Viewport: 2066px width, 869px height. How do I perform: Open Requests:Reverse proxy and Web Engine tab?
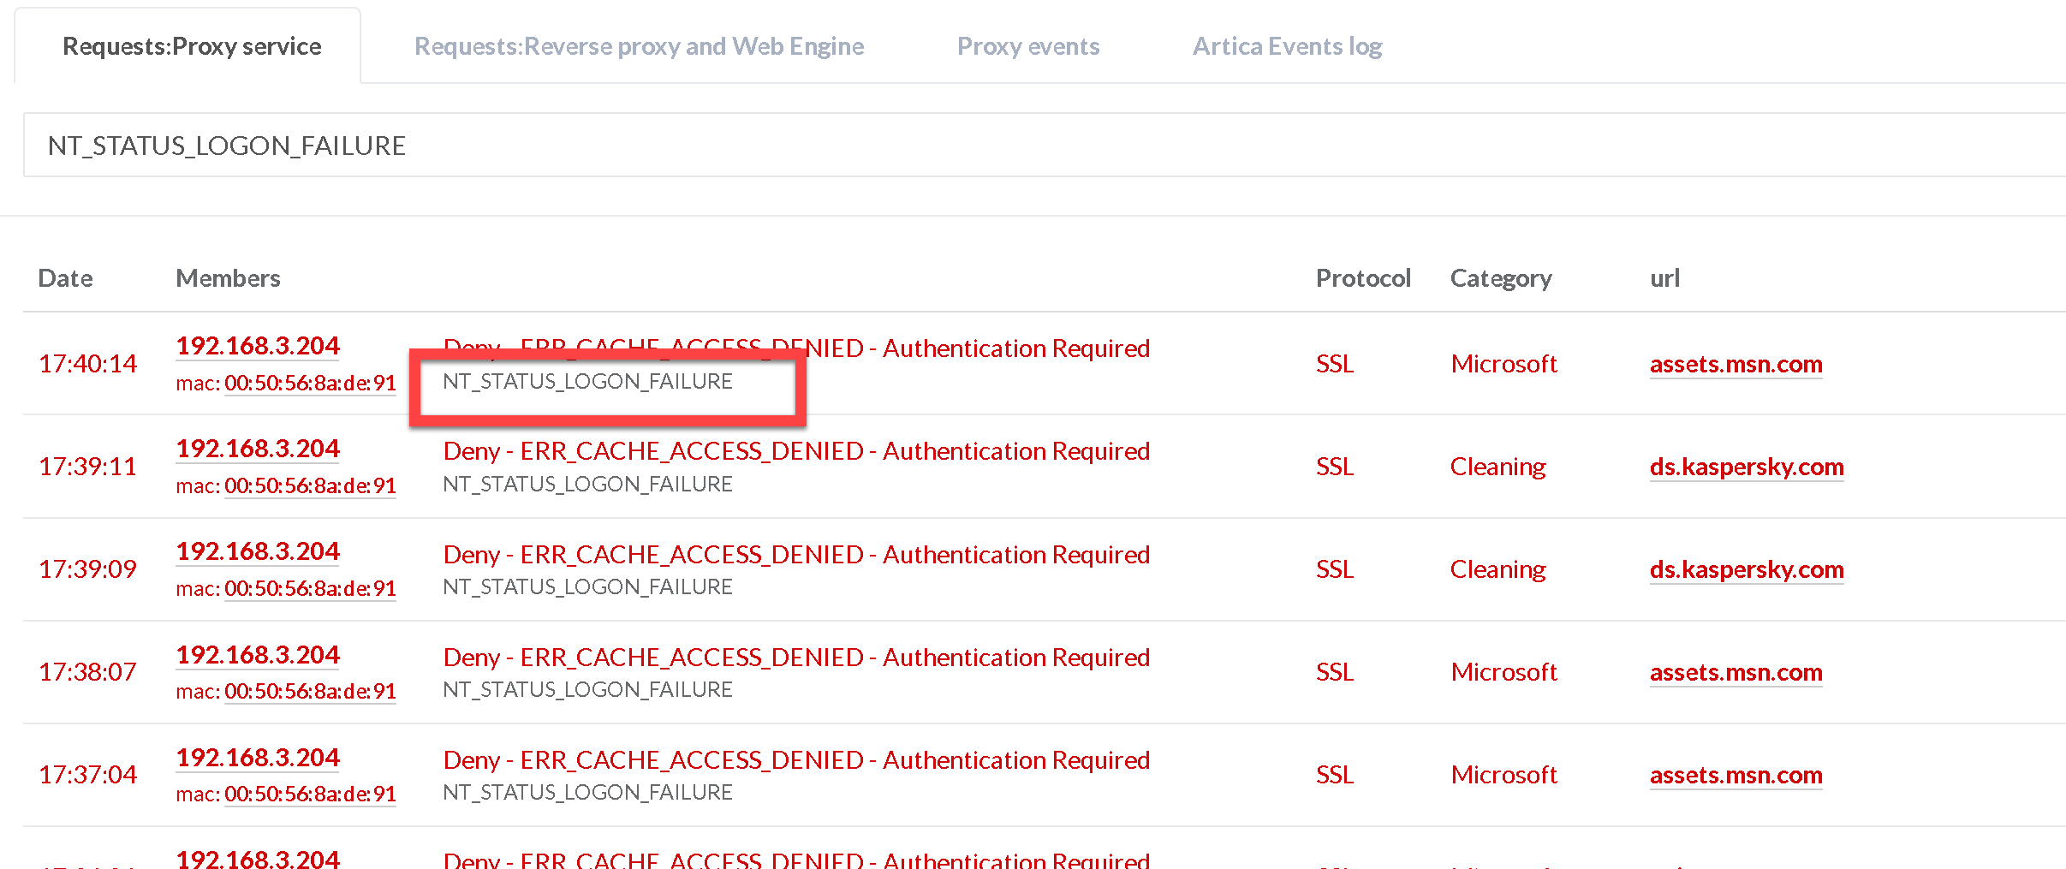[x=639, y=46]
